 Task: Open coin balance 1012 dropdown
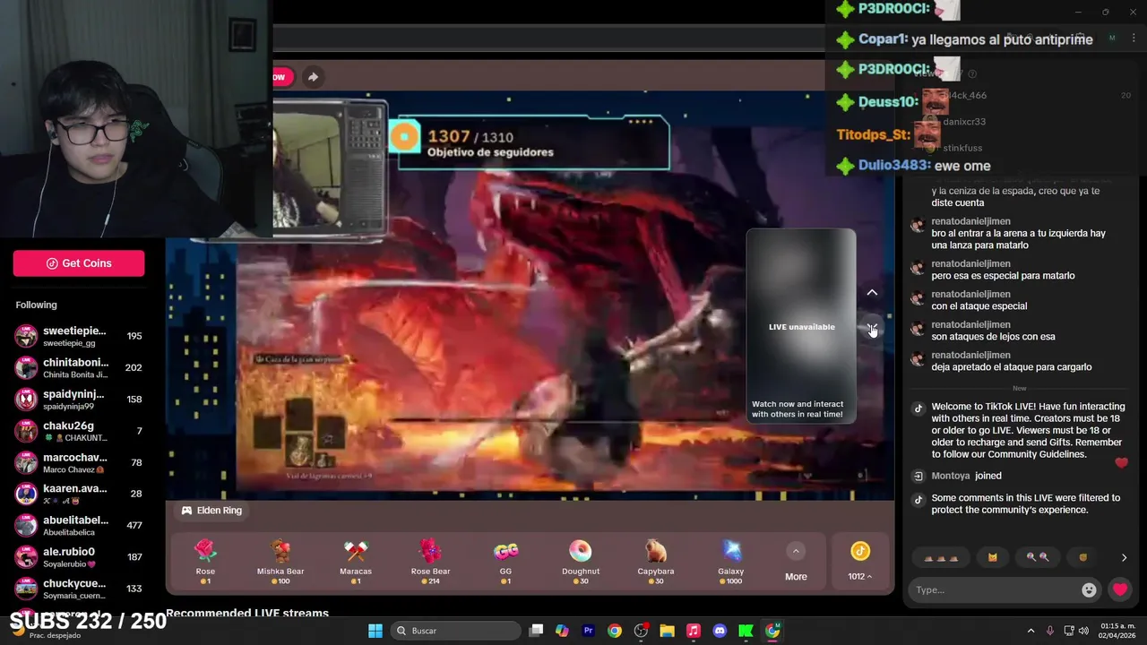859,562
